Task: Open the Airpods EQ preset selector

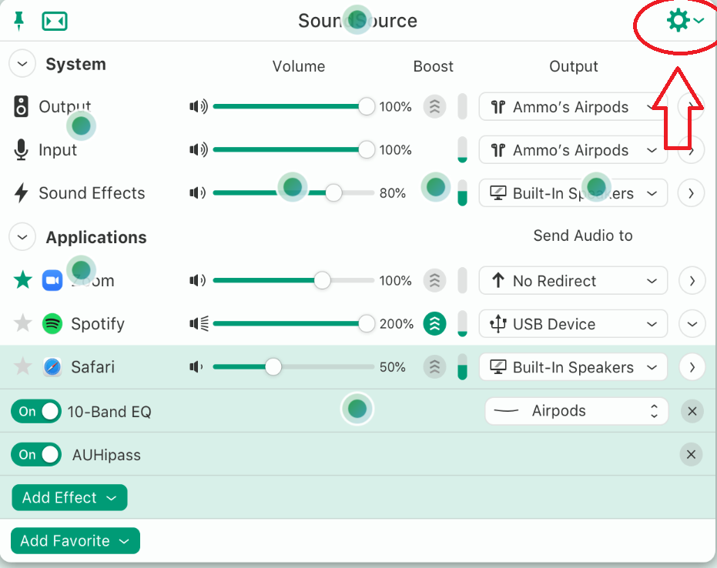Action: point(576,411)
